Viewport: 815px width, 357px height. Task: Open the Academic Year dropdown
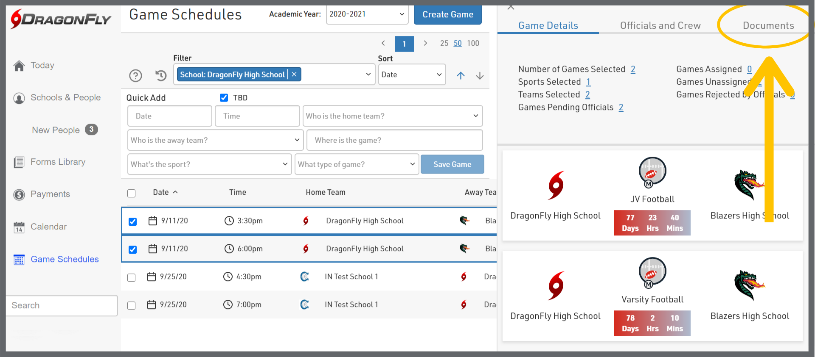[367, 14]
